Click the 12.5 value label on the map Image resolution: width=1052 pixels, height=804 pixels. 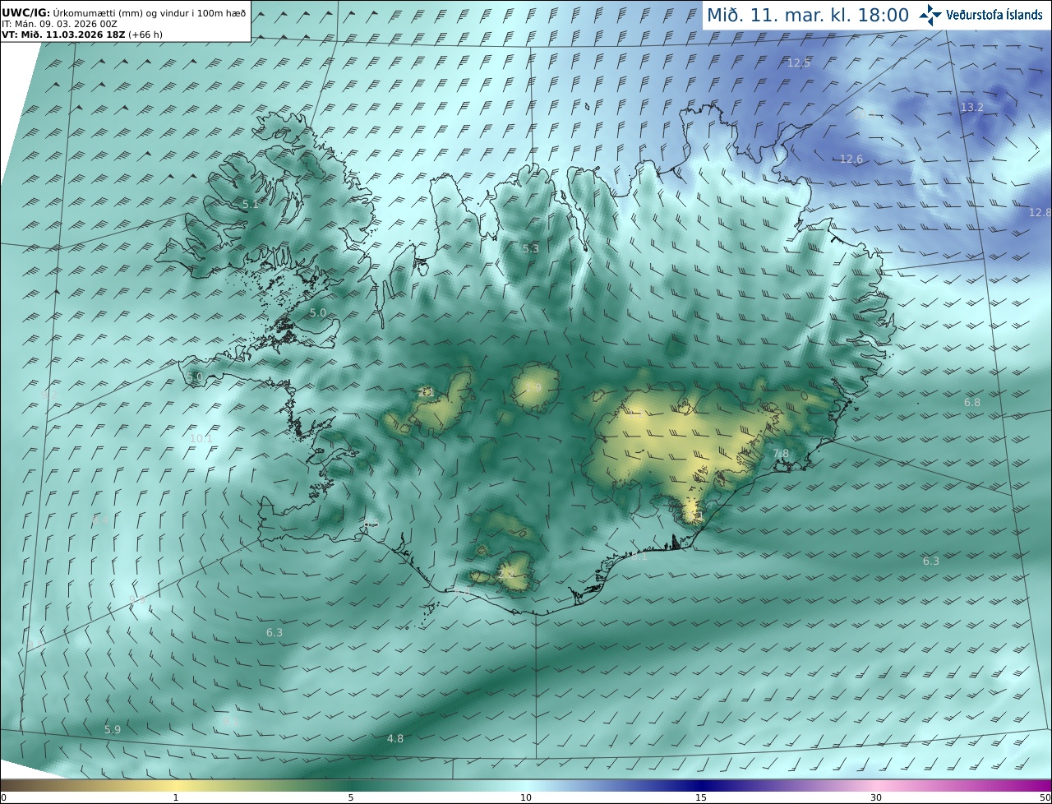799,62
